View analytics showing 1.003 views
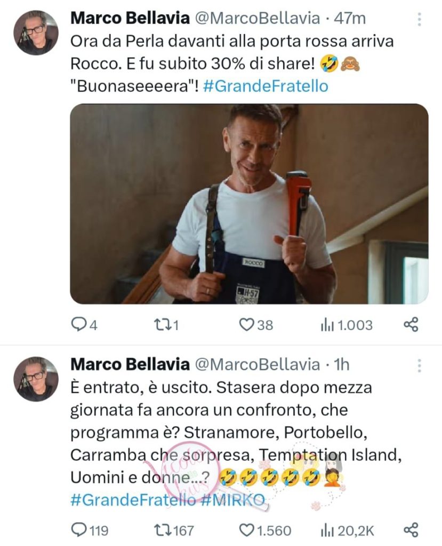This screenshot has width=442, height=546. coord(346,325)
